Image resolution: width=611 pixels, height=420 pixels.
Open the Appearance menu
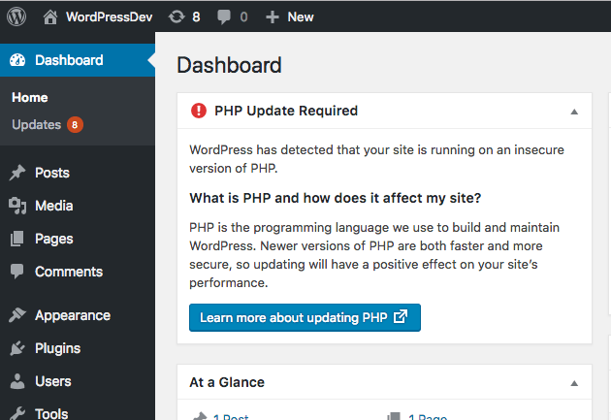[x=73, y=315]
